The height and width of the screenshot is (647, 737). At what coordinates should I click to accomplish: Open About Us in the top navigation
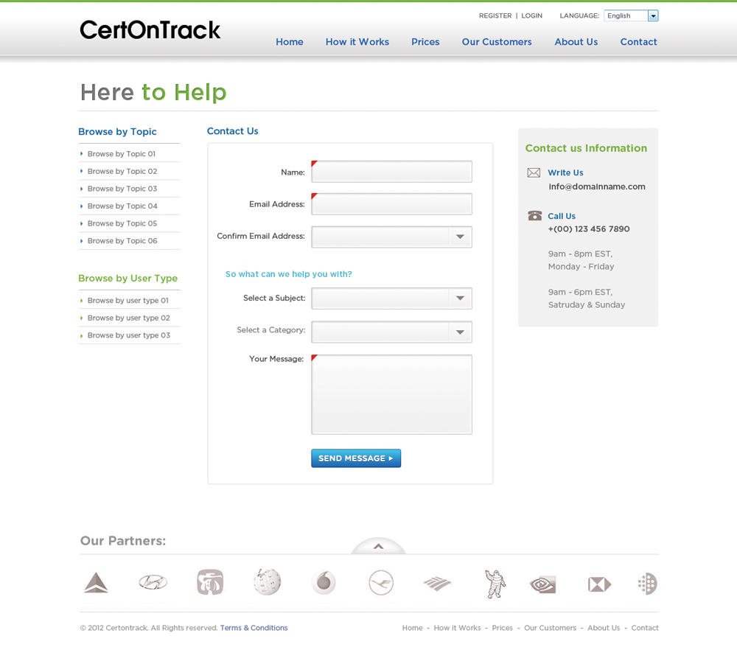[x=576, y=42]
